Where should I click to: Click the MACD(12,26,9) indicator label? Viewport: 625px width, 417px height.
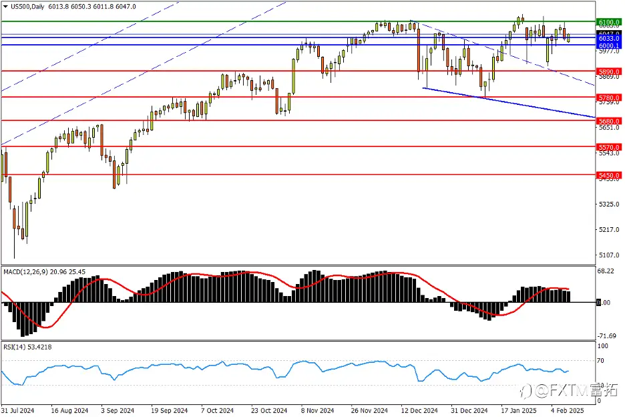(x=25, y=272)
